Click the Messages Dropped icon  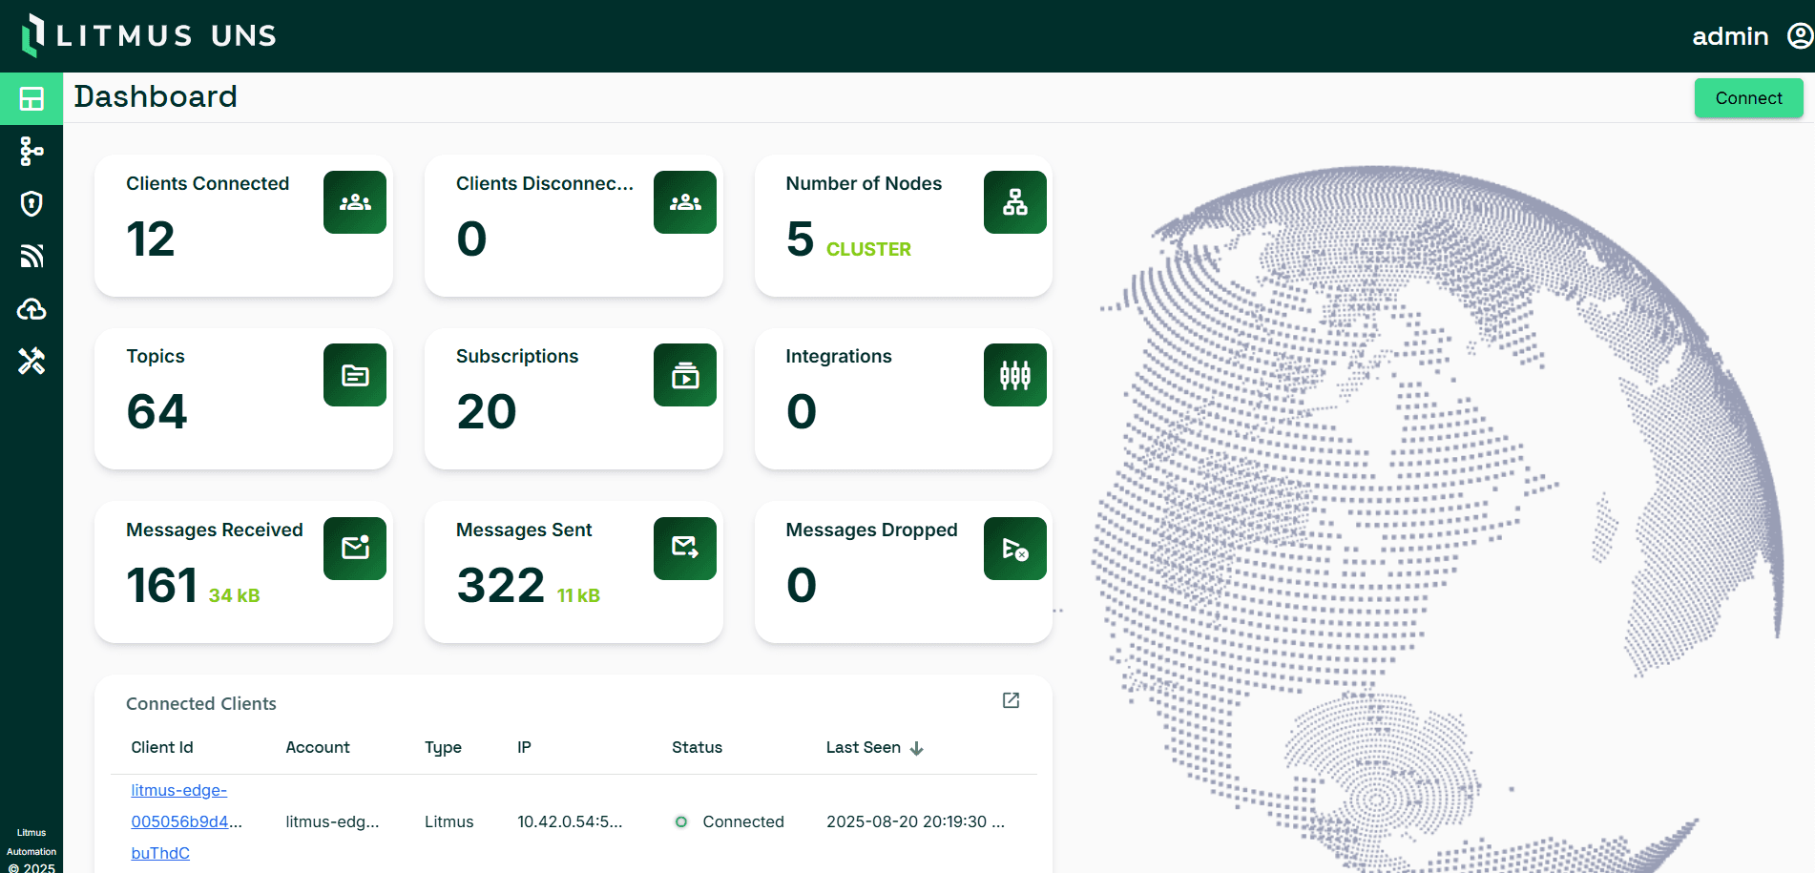click(x=1014, y=548)
